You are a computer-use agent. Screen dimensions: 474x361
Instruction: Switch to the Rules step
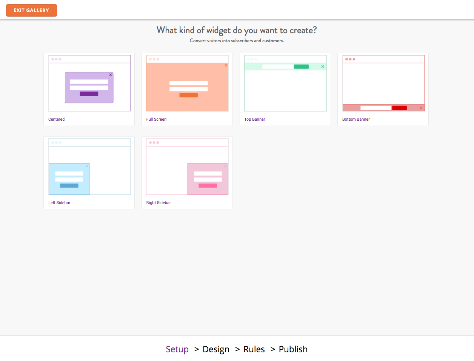click(x=254, y=349)
